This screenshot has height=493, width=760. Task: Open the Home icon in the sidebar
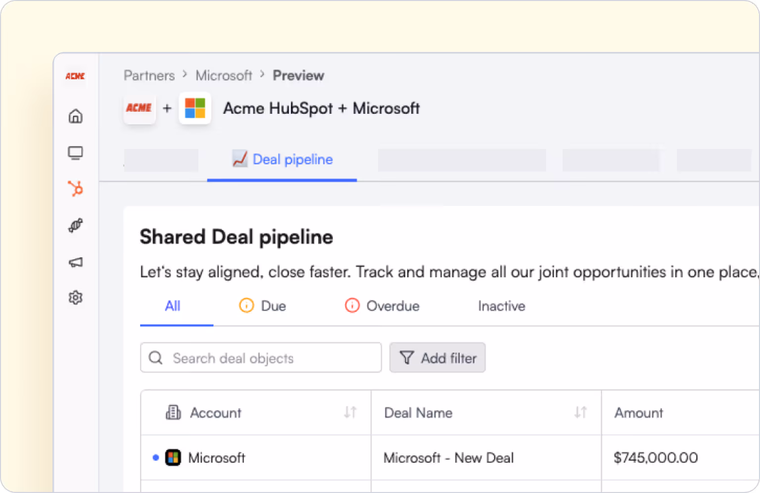75,116
